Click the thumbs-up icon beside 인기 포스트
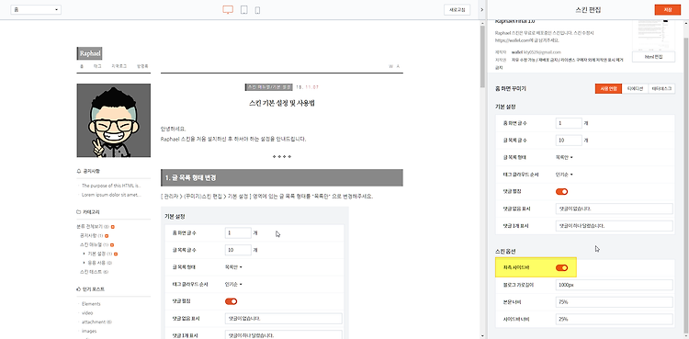Viewport: 689px width, 339px height. point(79,289)
